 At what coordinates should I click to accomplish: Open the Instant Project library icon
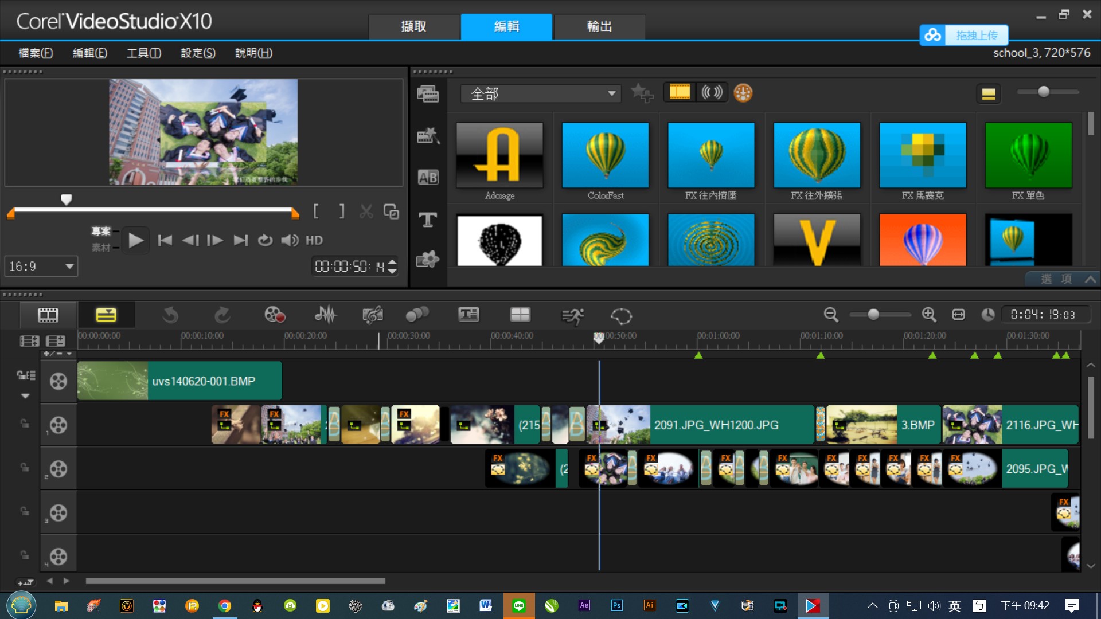click(x=428, y=136)
